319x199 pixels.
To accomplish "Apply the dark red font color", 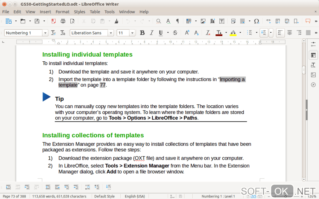I will click(x=219, y=33).
